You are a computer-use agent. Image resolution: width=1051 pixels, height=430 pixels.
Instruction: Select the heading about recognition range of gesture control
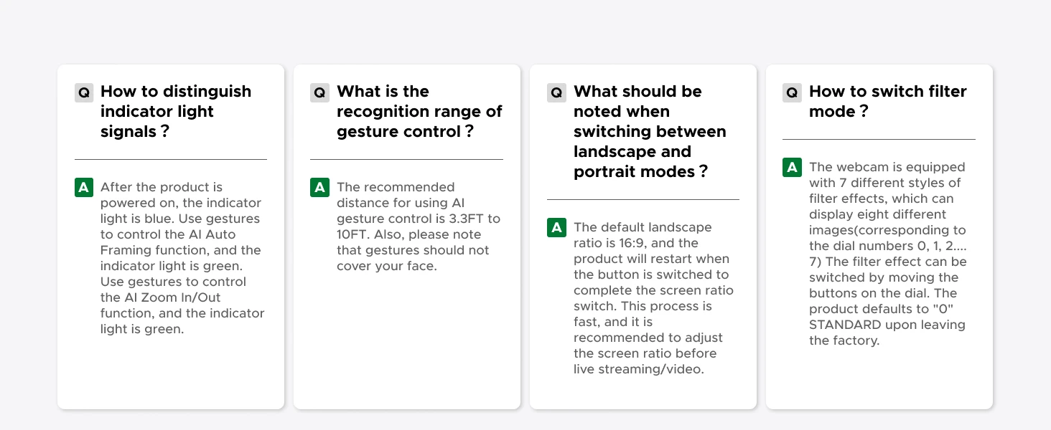[x=419, y=111]
